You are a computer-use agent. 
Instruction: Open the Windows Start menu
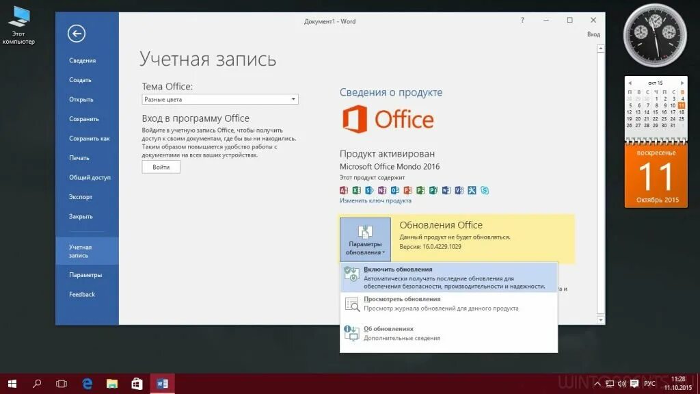(12, 384)
